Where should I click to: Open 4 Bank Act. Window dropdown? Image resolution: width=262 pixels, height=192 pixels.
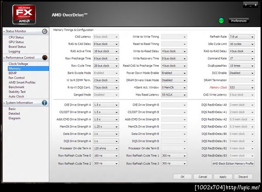(x=174, y=87)
